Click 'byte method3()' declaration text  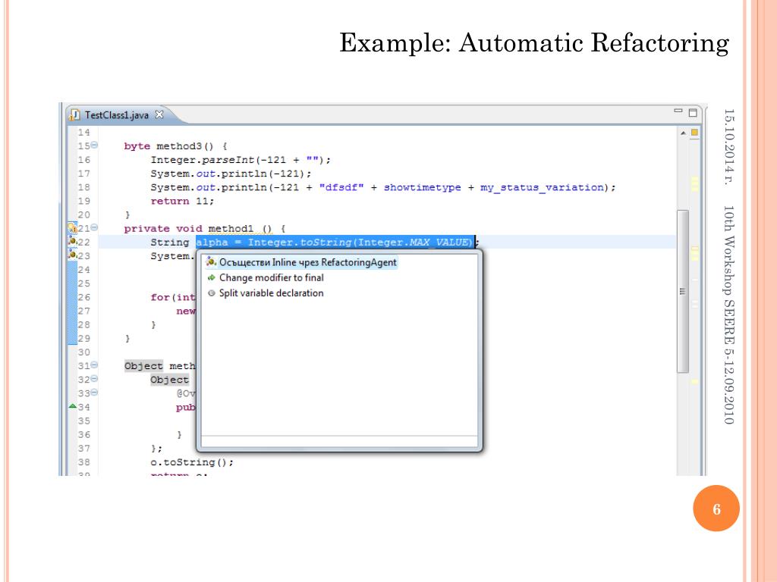pos(175,146)
